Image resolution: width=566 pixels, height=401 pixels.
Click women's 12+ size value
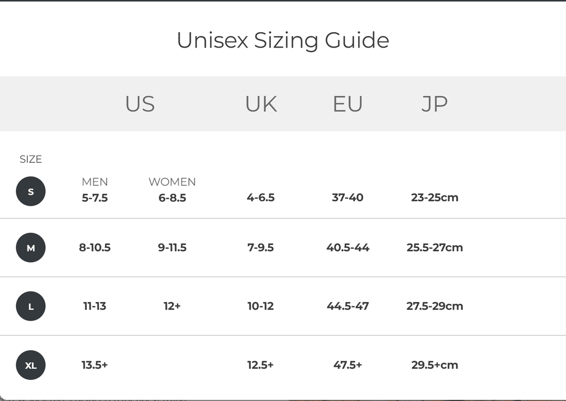172,306
